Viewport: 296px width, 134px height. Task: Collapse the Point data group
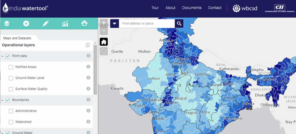coord(2,56)
